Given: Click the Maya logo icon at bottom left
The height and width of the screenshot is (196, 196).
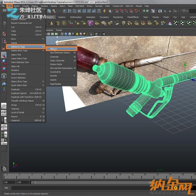Looking at the screenshot, I should tap(4, 169).
